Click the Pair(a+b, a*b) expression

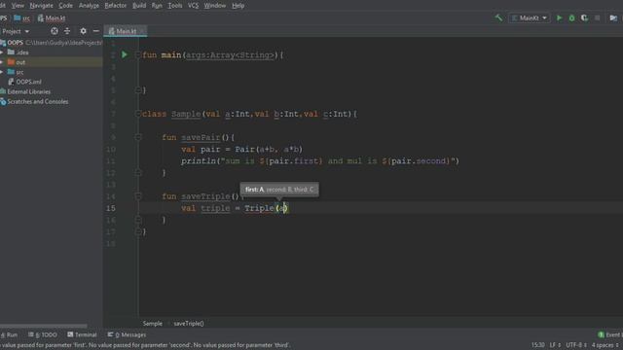[269, 149]
